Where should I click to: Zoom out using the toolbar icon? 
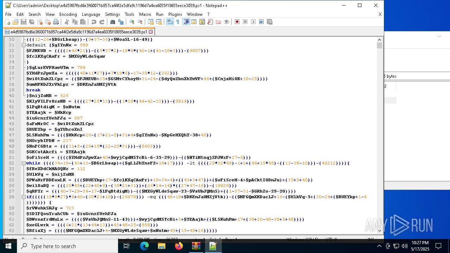(x=140, y=22)
